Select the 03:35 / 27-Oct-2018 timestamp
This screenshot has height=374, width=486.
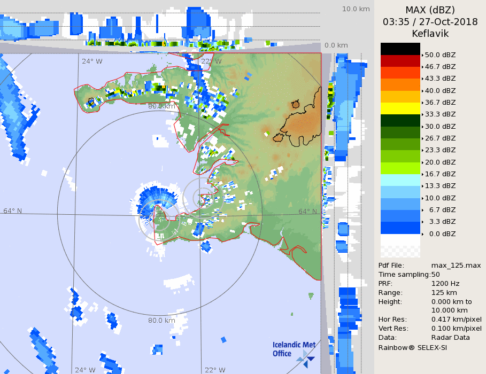coord(430,22)
